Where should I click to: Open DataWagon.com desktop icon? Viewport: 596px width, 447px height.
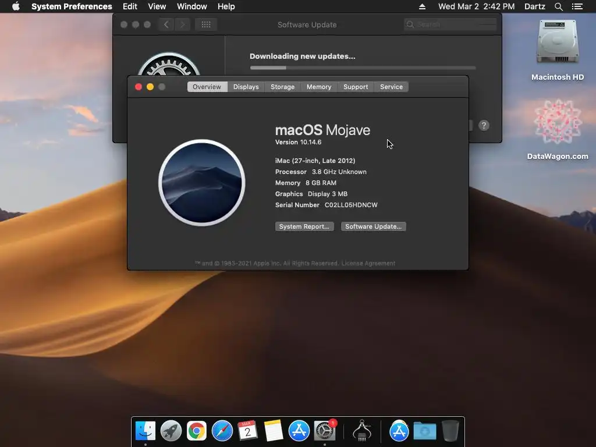[x=557, y=130]
